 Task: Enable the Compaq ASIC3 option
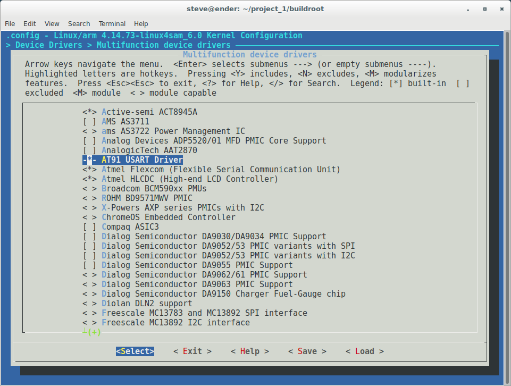(90, 227)
